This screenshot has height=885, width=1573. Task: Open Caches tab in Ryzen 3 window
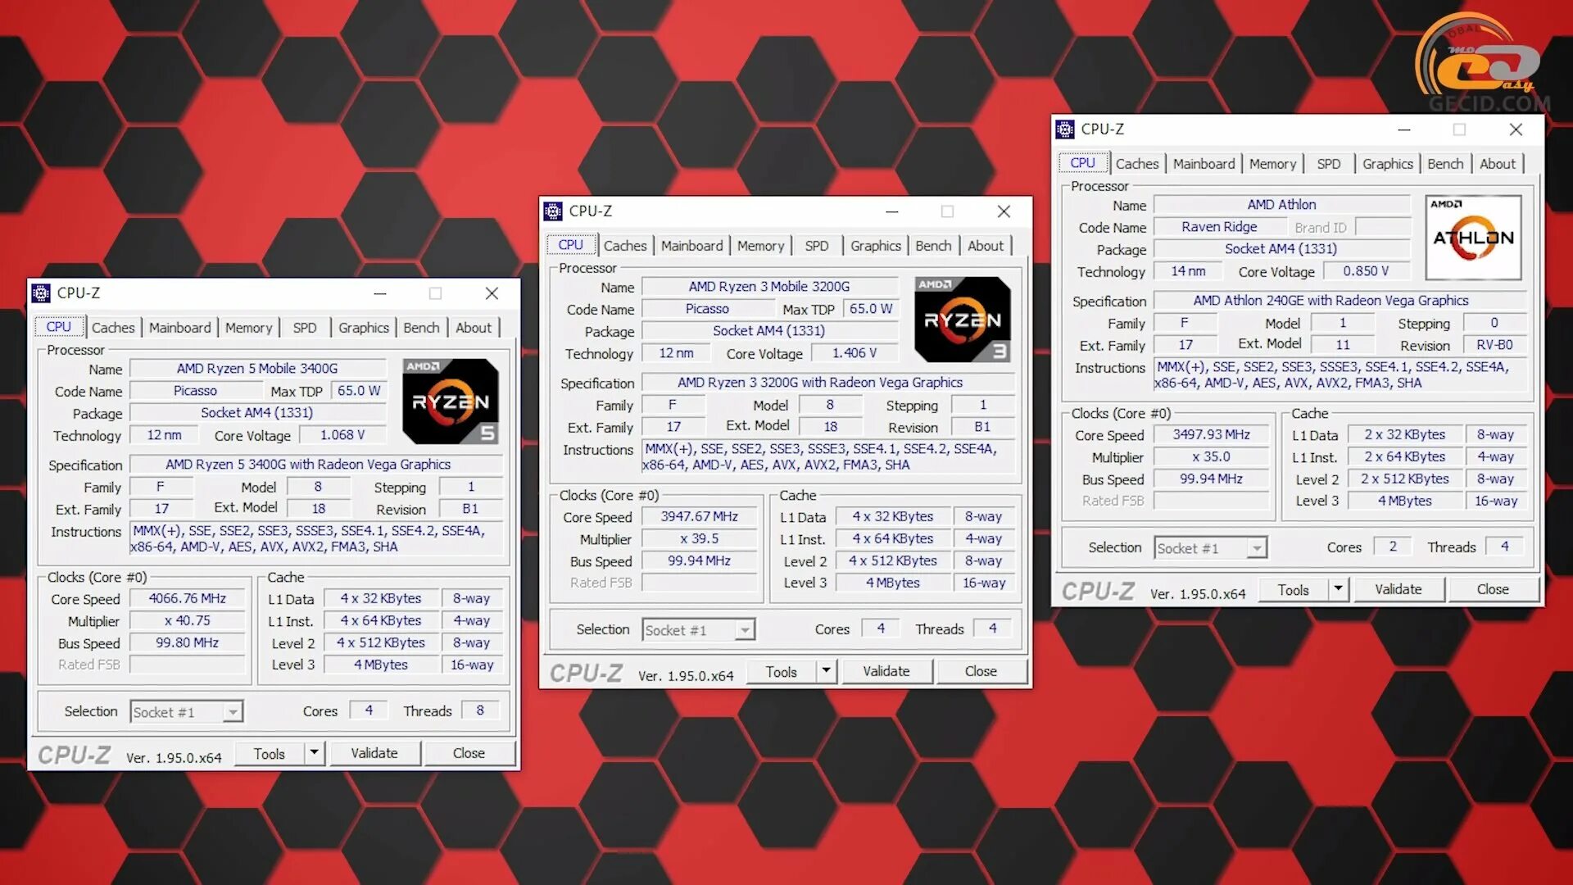(x=625, y=246)
